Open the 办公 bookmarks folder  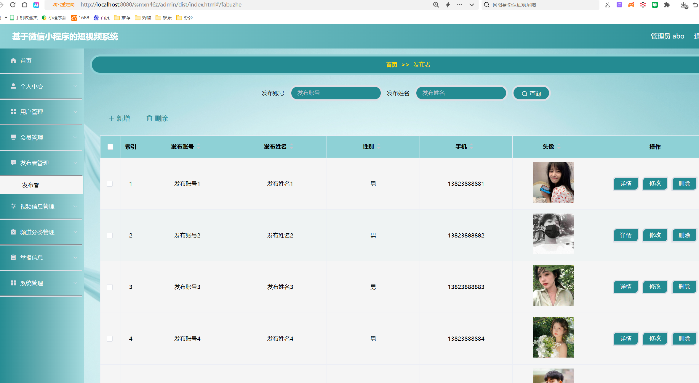(184, 18)
